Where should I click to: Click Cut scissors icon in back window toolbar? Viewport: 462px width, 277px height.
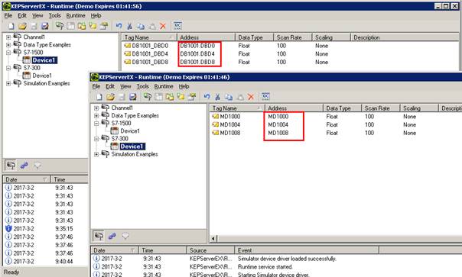(x=129, y=26)
